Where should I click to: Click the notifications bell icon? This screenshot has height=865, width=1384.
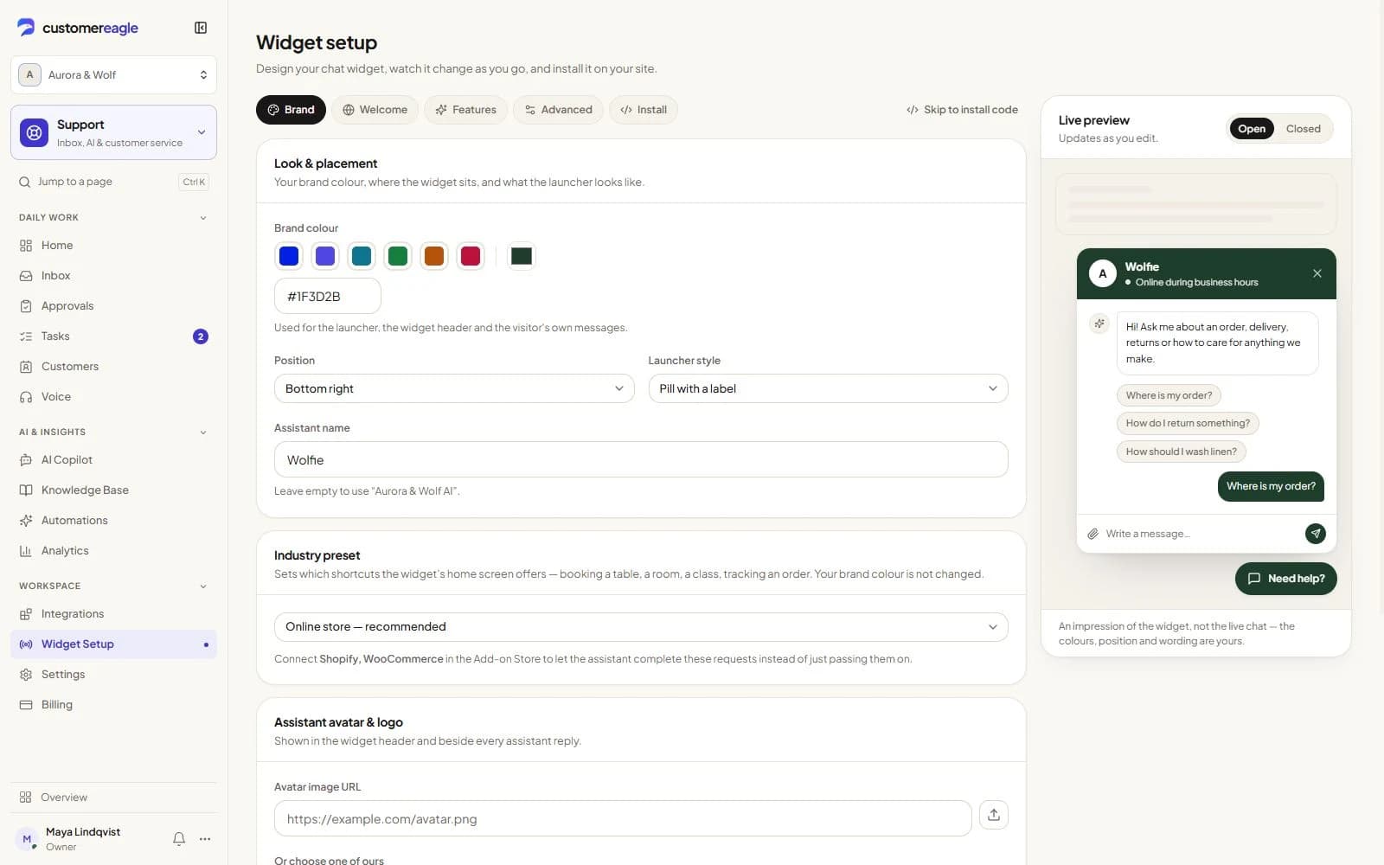(179, 838)
